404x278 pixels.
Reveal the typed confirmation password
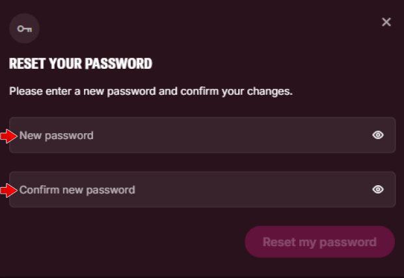[x=378, y=190]
